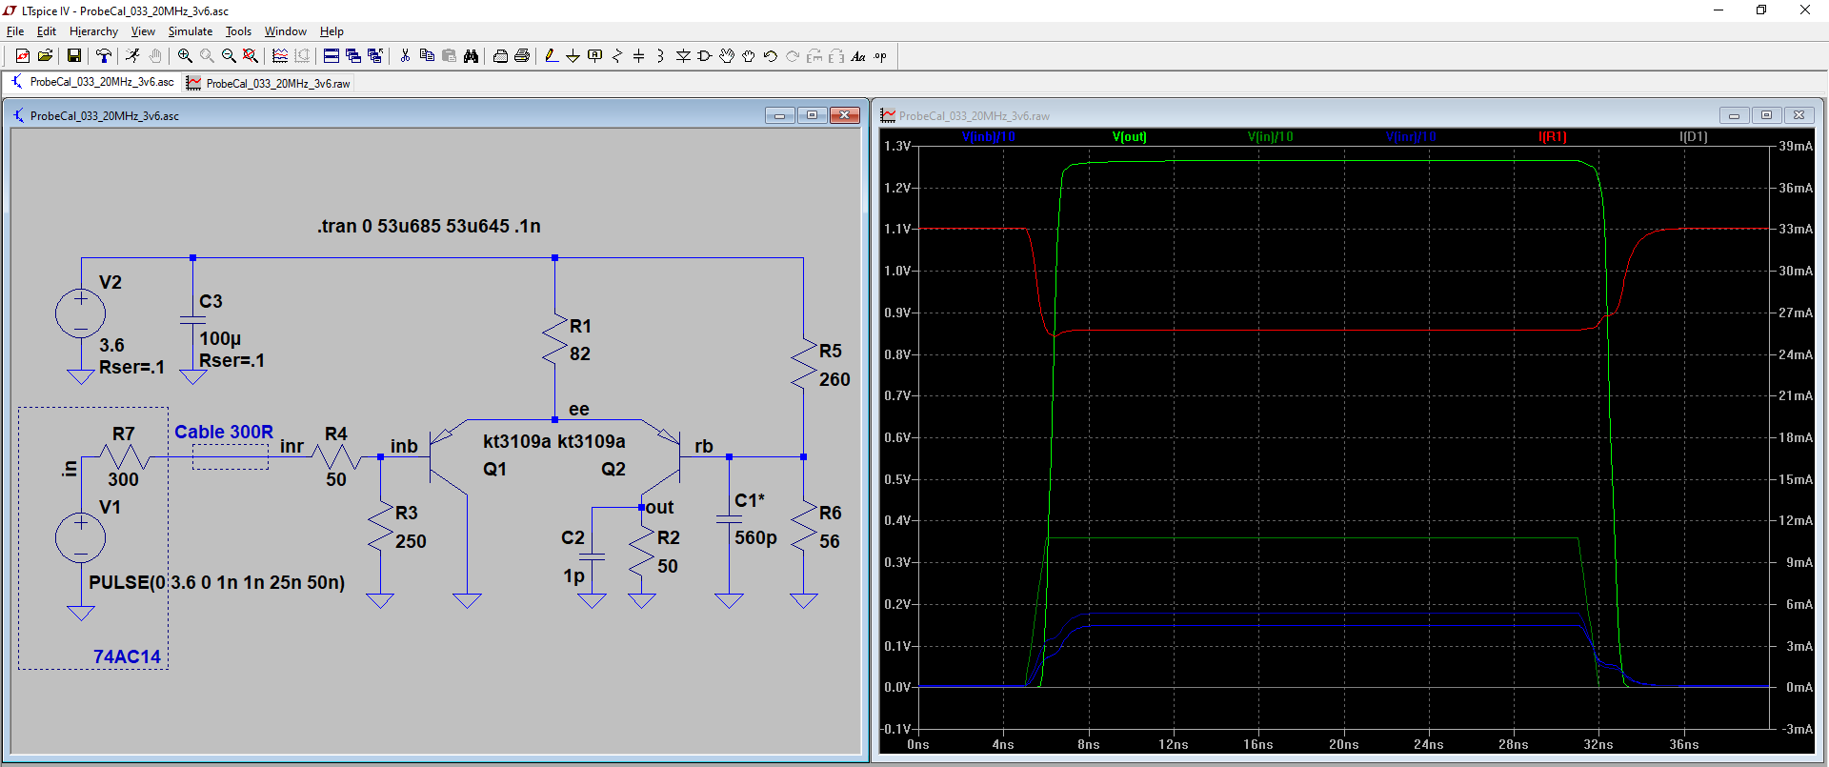The height and width of the screenshot is (767, 1829).
Task: Click the .tran simulation directive text
Action: 429,226
